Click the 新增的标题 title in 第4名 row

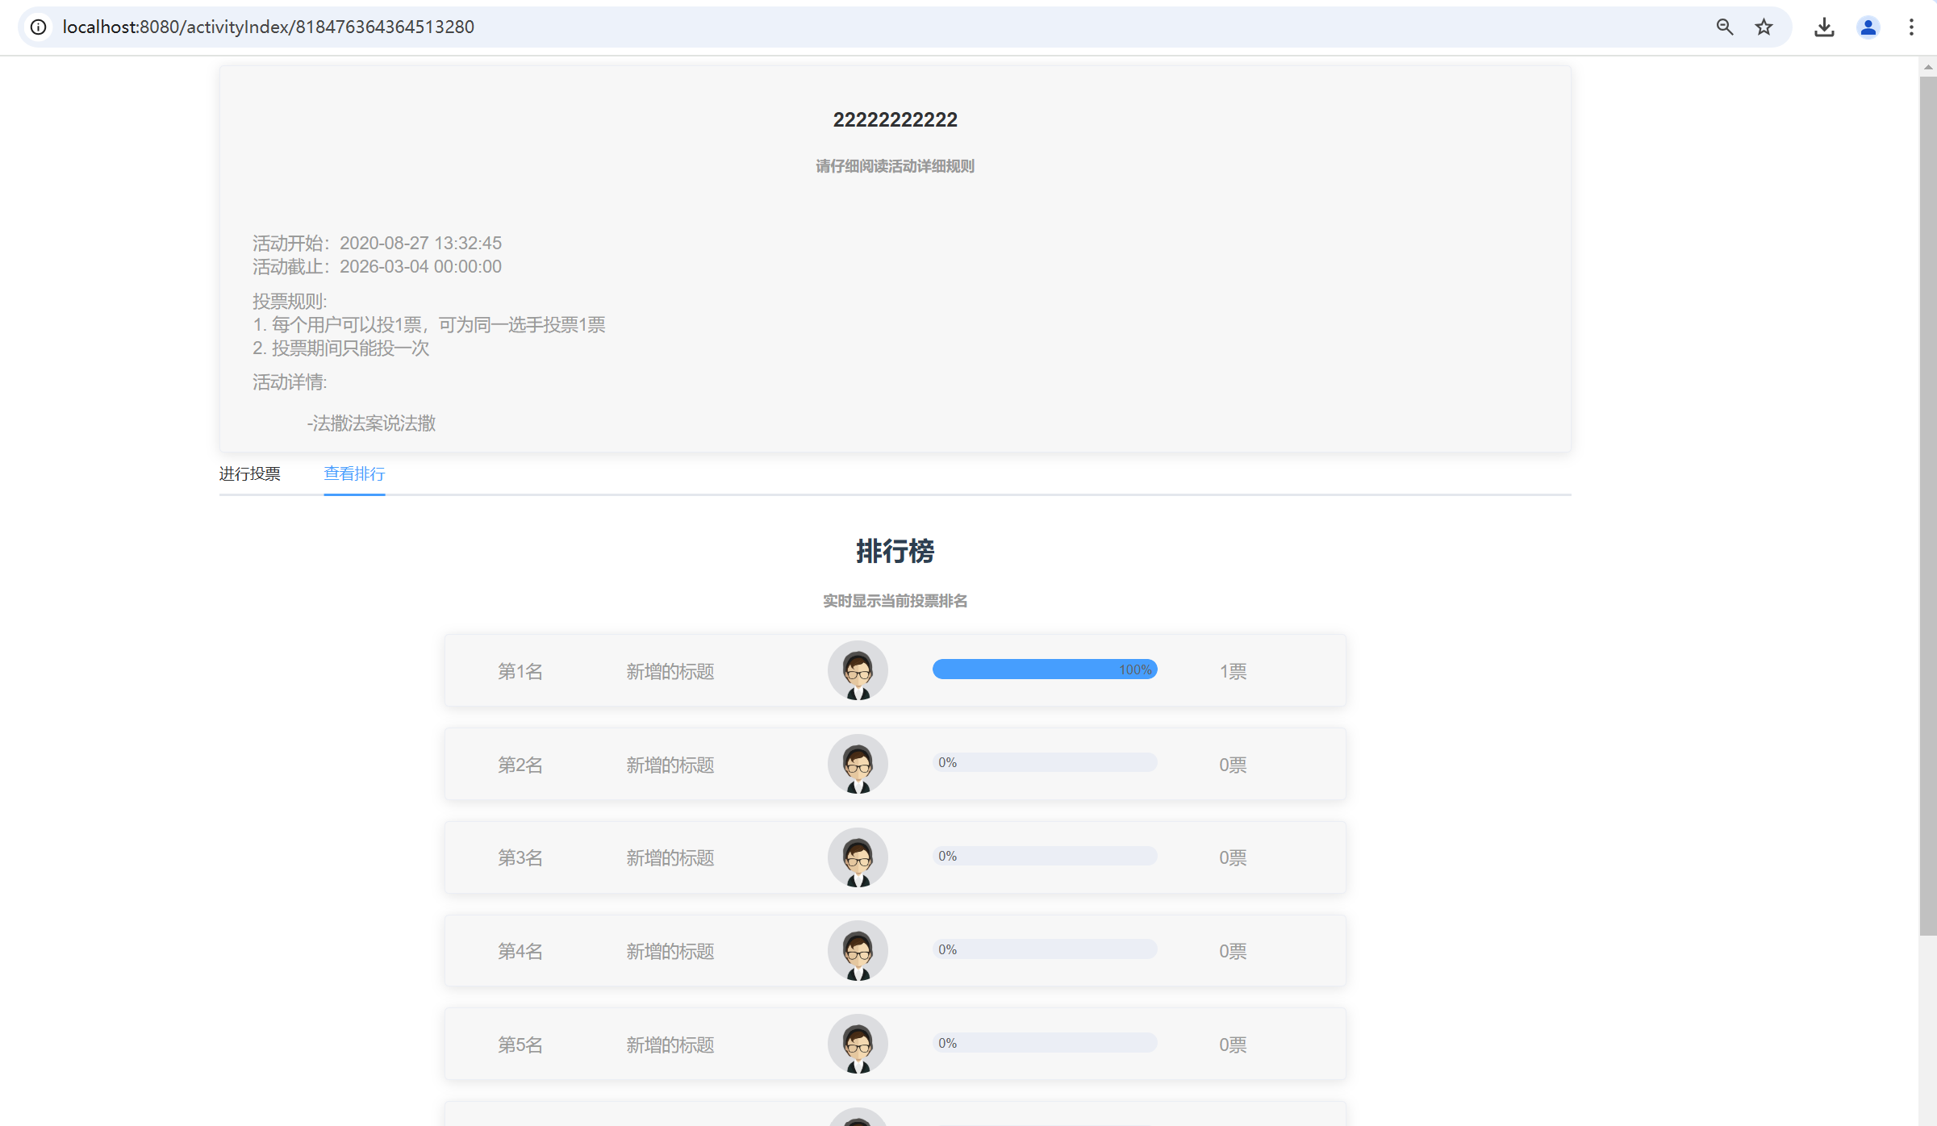point(670,951)
